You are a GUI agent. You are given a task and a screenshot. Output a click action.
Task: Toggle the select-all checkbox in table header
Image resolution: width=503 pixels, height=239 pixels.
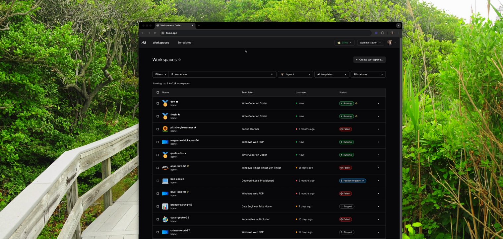tap(157, 92)
